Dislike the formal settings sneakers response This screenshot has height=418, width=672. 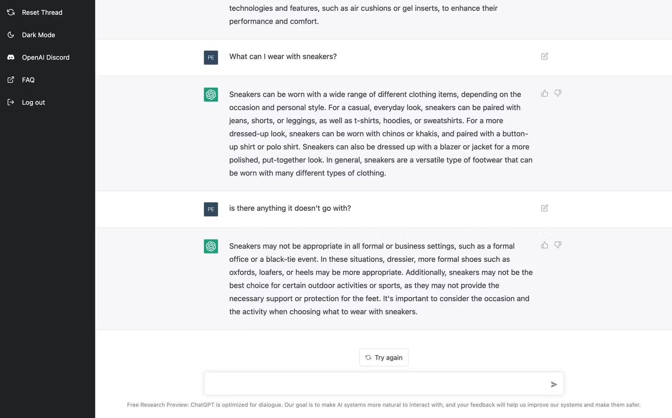(558, 245)
